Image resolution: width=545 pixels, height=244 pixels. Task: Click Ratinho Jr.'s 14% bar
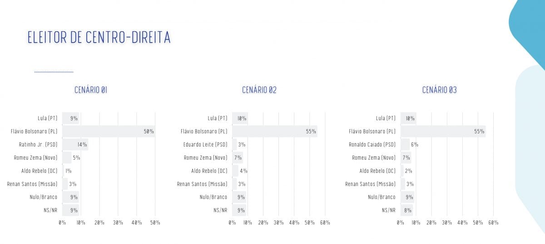pos(75,145)
